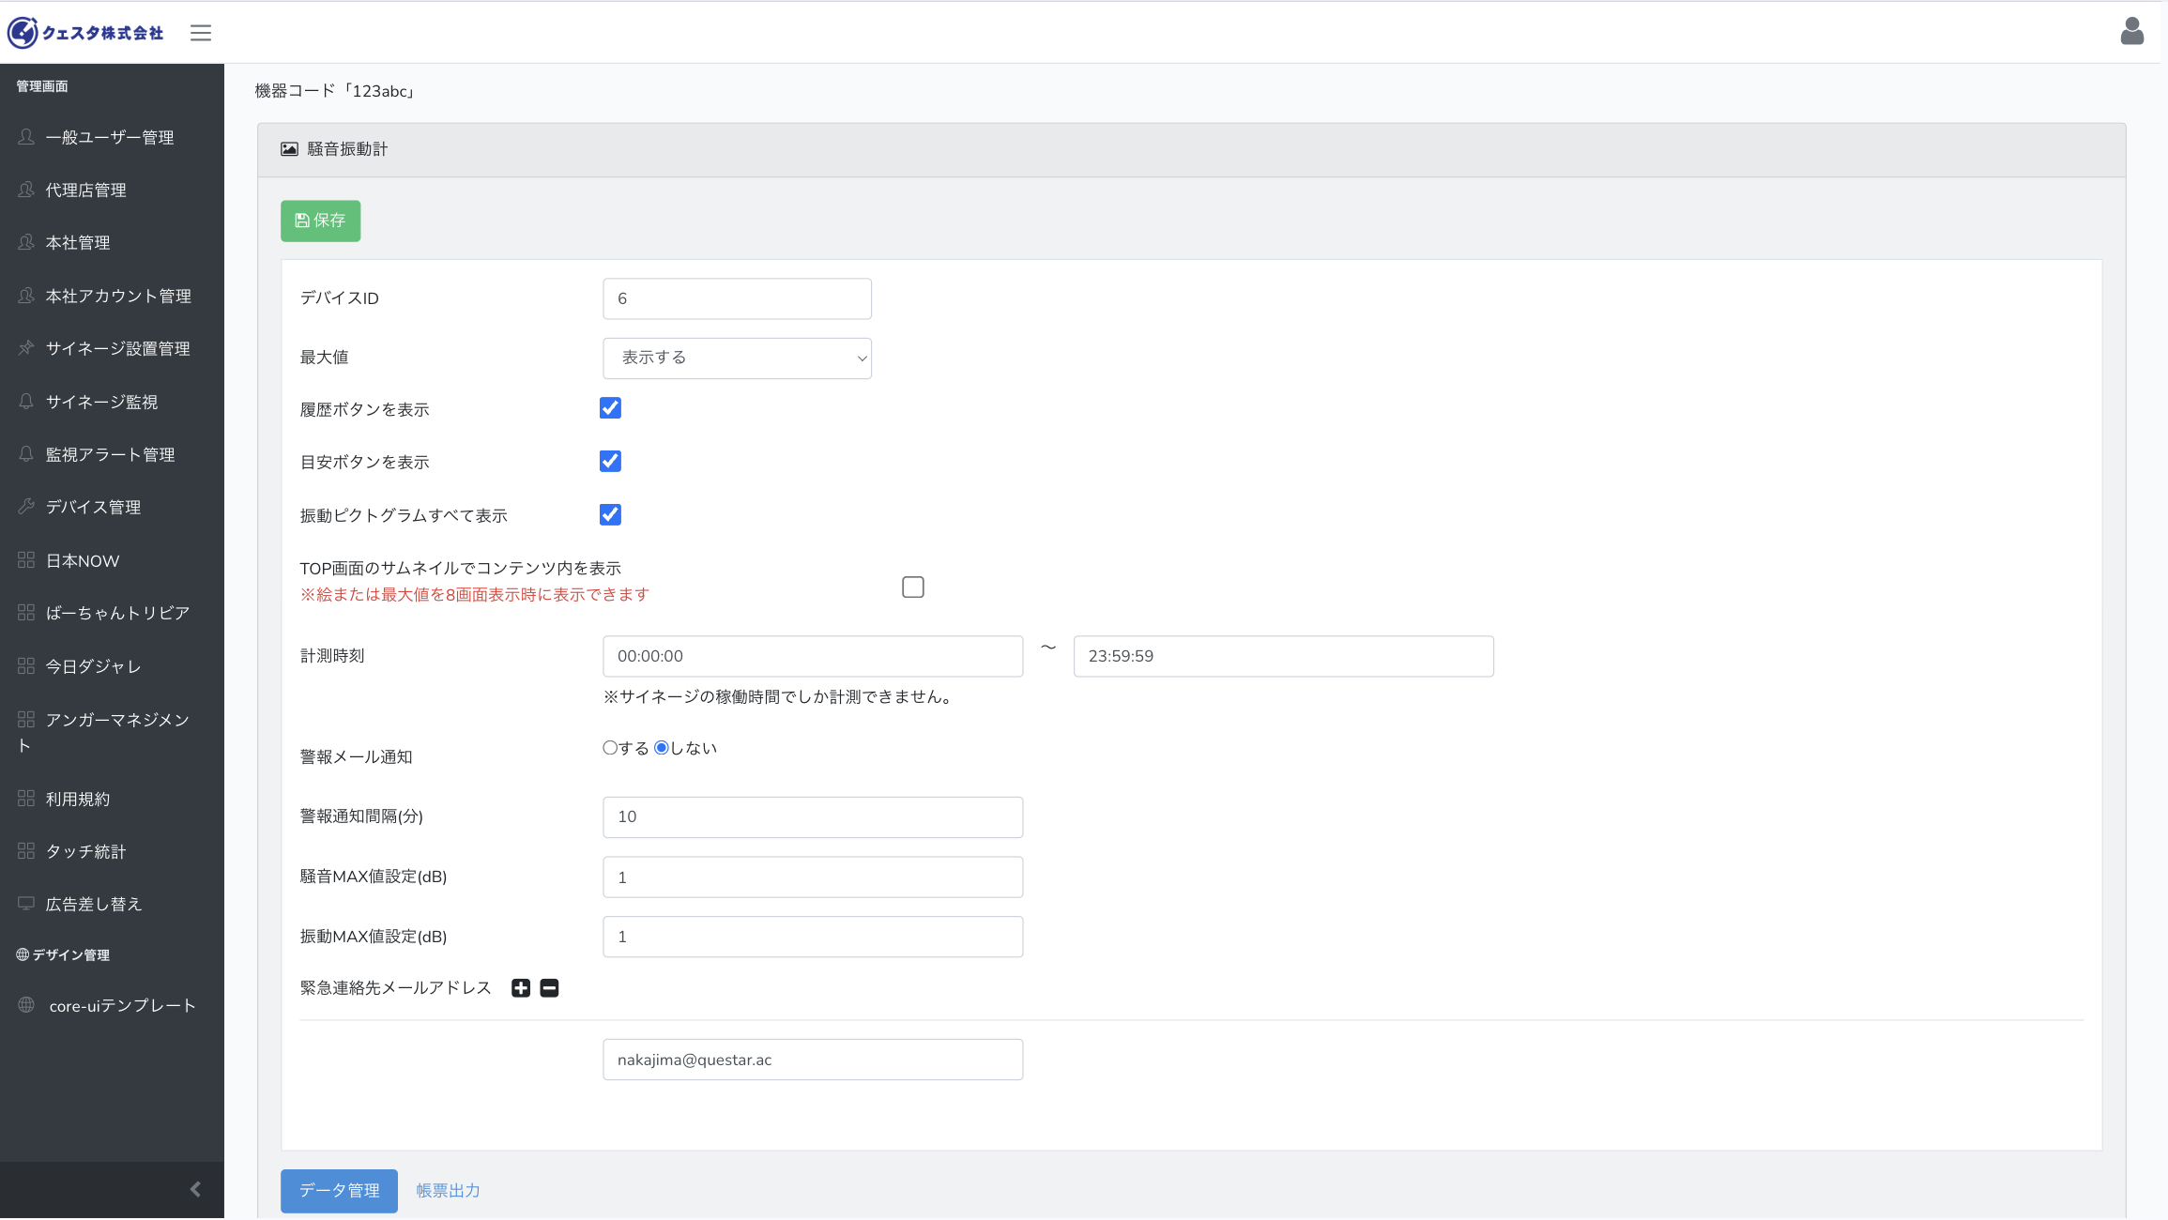The image size is (2168, 1220).
Task: Open the user profile avatar icon
Action: (2132, 31)
